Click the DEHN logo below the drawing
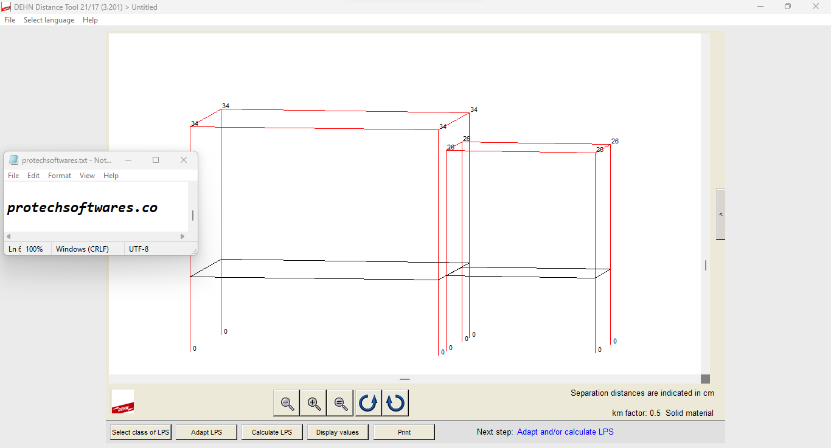This screenshot has height=448, width=831. pos(122,402)
